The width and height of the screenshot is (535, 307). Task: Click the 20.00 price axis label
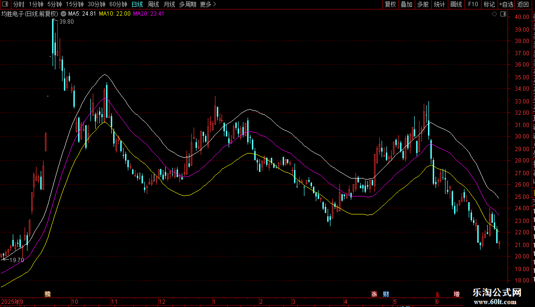coord(522,256)
